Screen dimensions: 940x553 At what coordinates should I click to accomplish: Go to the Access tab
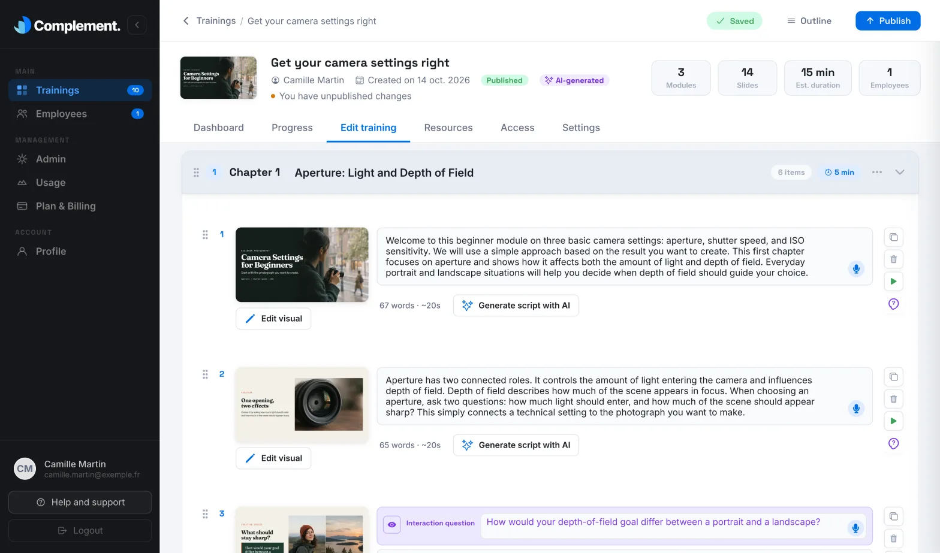pos(517,128)
